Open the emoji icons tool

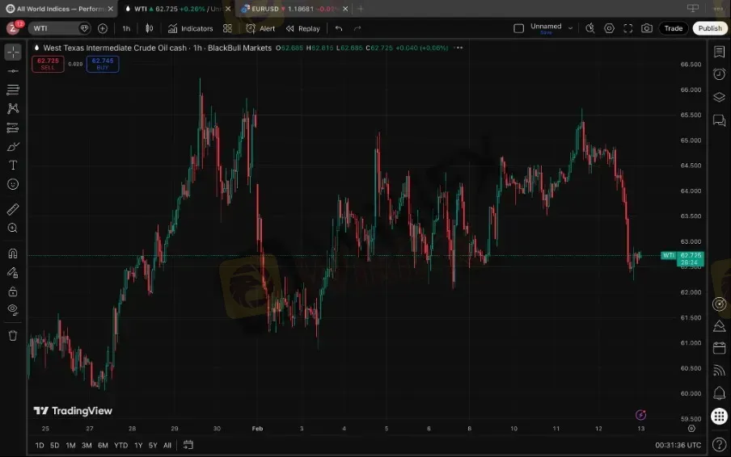(x=13, y=184)
